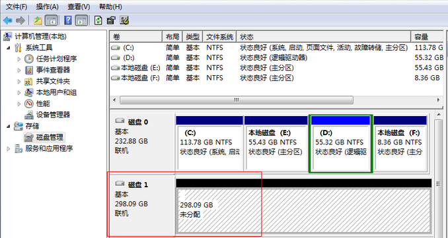Select the 本地磁盘 (E:) partition block
The width and height of the screenshot is (448, 238).
[x=276, y=143]
